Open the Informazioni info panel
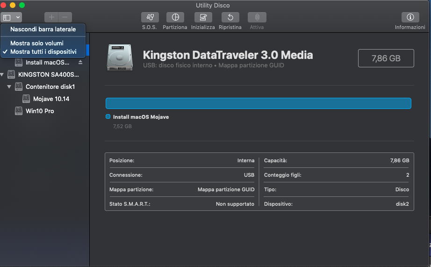The height and width of the screenshot is (267, 431). click(410, 17)
